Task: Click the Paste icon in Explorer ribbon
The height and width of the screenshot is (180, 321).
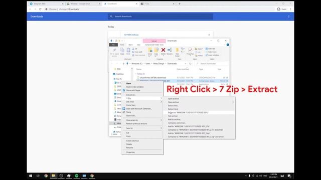Action: (x=128, y=50)
